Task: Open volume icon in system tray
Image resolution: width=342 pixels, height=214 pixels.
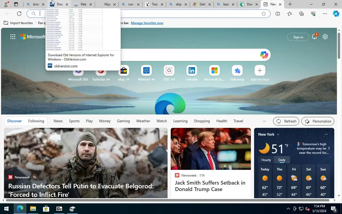Action: coord(307,209)
